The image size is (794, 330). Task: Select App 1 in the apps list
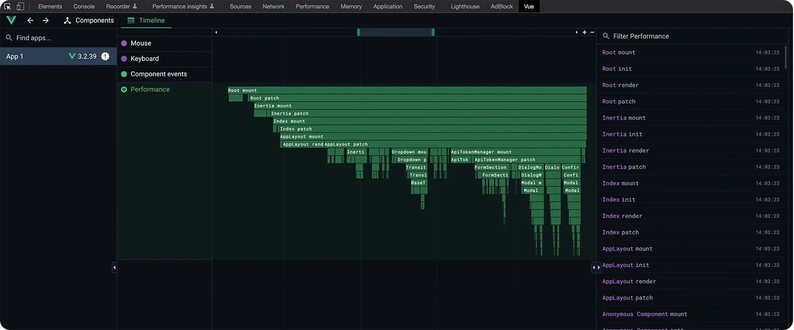[x=58, y=56]
